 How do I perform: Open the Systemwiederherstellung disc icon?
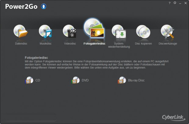coord(119,32)
